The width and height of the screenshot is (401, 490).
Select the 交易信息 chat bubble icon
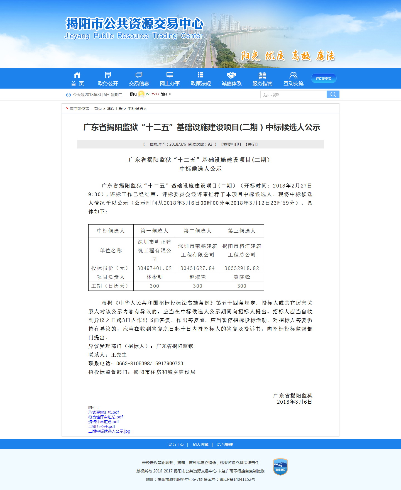(139, 75)
